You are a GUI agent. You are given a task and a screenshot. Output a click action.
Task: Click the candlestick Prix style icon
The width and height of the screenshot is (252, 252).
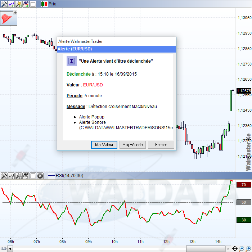pyautogui.click(x=44, y=4)
